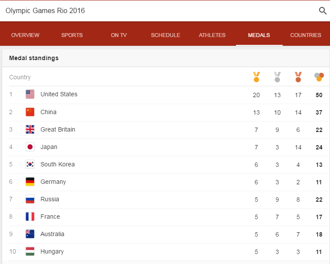Click the Japan flag icon
330x264 pixels.
[30, 147]
